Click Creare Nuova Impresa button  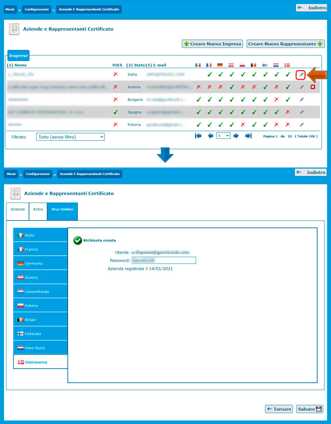pyautogui.click(x=212, y=44)
